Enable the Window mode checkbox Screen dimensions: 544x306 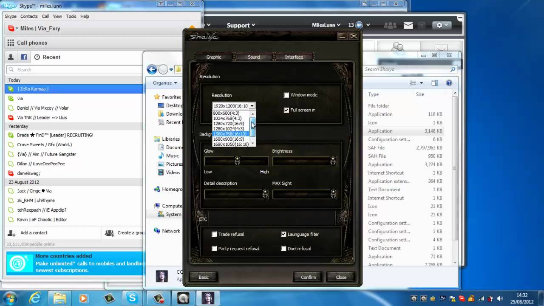pos(286,95)
